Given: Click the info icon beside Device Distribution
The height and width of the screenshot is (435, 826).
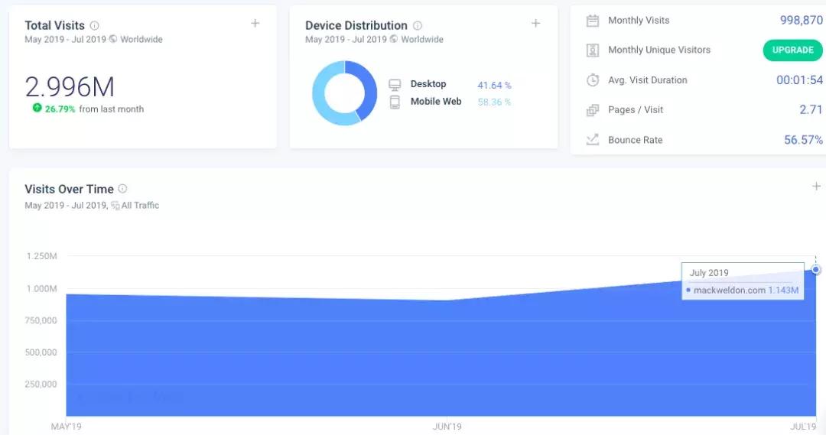Looking at the screenshot, I should point(418,26).
